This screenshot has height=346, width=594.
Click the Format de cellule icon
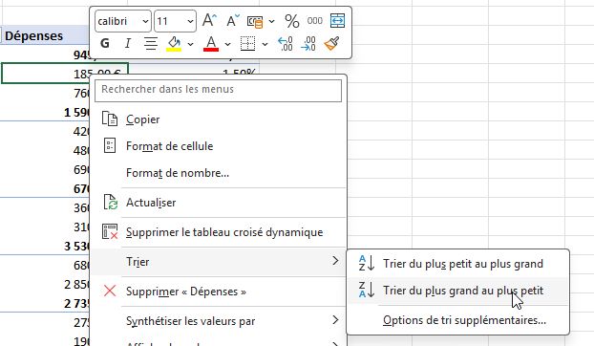click(x=110, y=145)
